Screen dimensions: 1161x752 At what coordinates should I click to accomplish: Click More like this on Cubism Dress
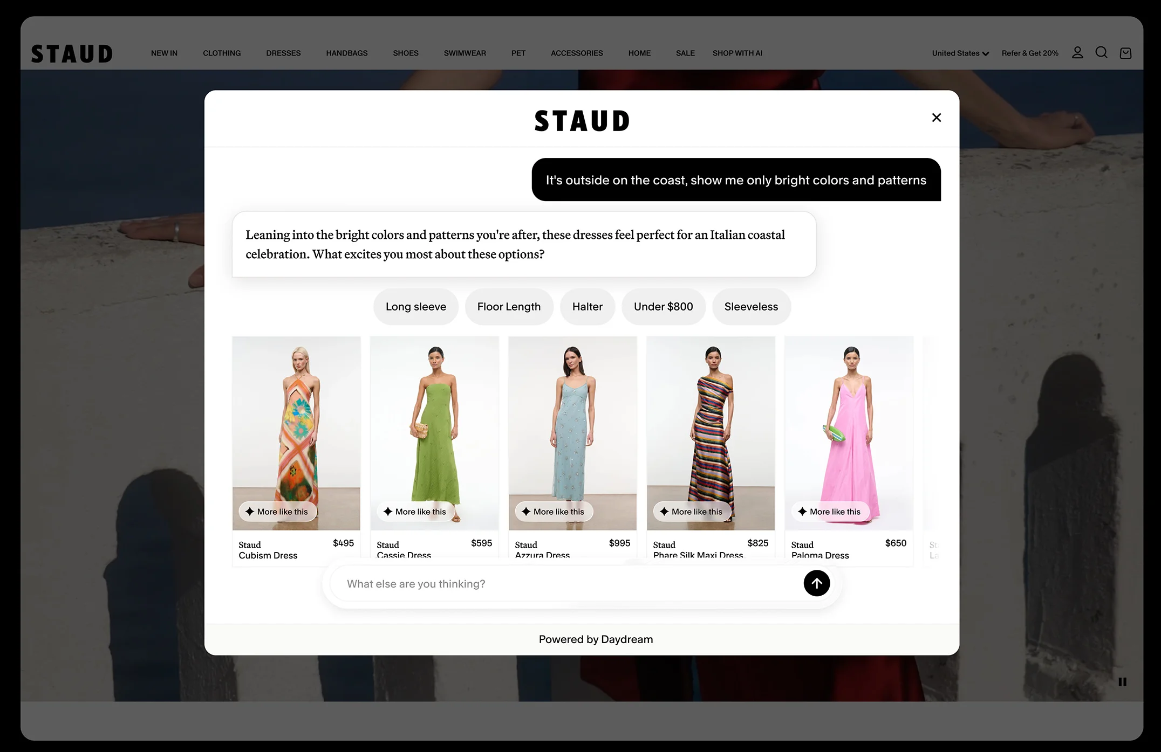click(x=277, y=512)
